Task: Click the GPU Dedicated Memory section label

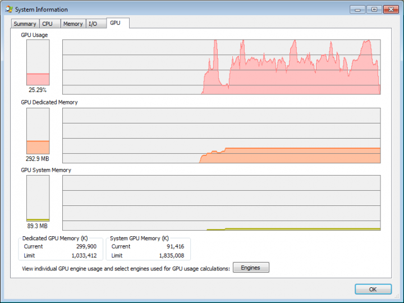Action: [x=49, y=102]
